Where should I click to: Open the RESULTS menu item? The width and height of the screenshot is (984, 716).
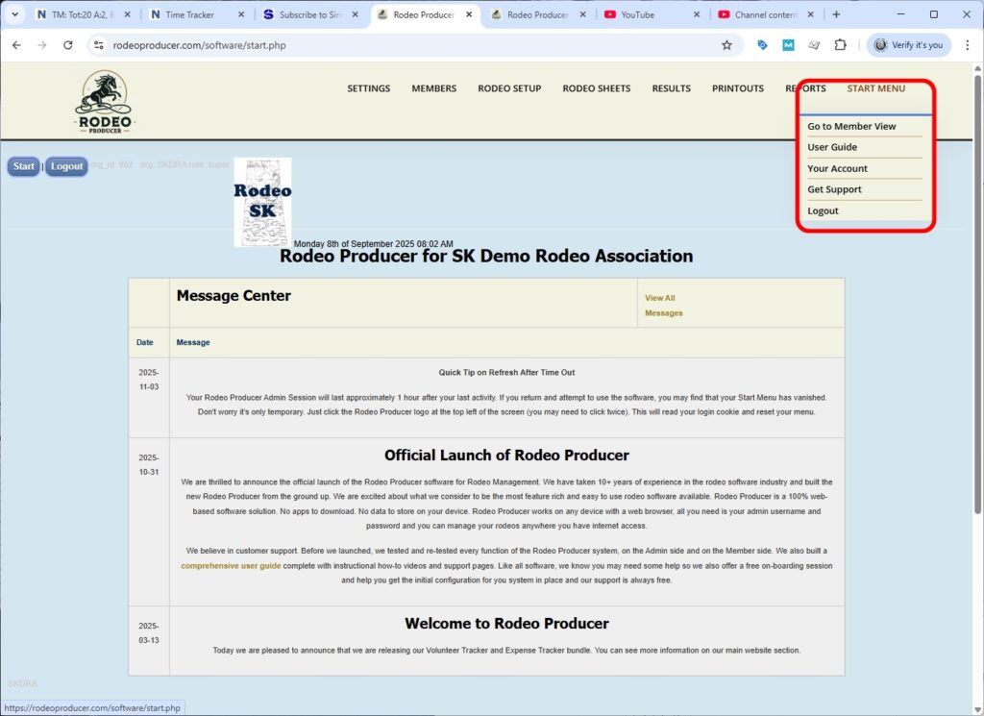coord(671,87)
